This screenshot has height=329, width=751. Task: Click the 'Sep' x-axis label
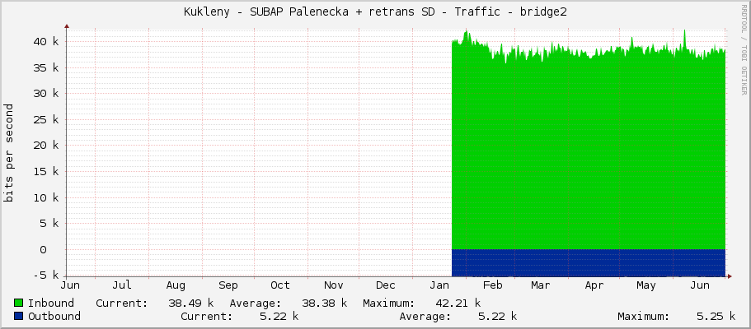[228, 285]
